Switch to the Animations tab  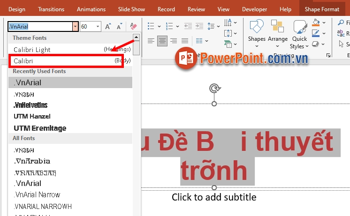pos(91,9)
